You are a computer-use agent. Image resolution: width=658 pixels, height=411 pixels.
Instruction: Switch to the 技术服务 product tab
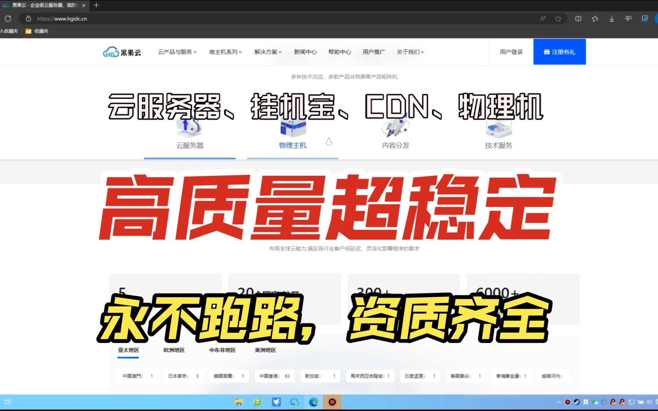[x=498, y=145]
